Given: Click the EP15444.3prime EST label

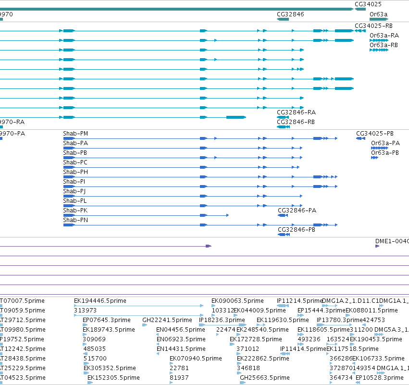Looking at the screenshot, I should pyautogui.click(x=322, y=310).
